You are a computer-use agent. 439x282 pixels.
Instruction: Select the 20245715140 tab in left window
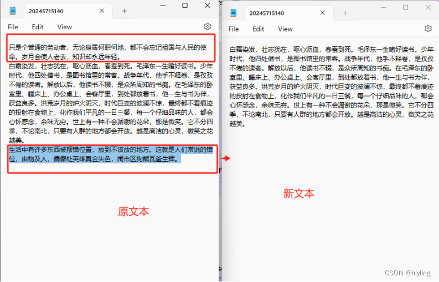point(68,11)
